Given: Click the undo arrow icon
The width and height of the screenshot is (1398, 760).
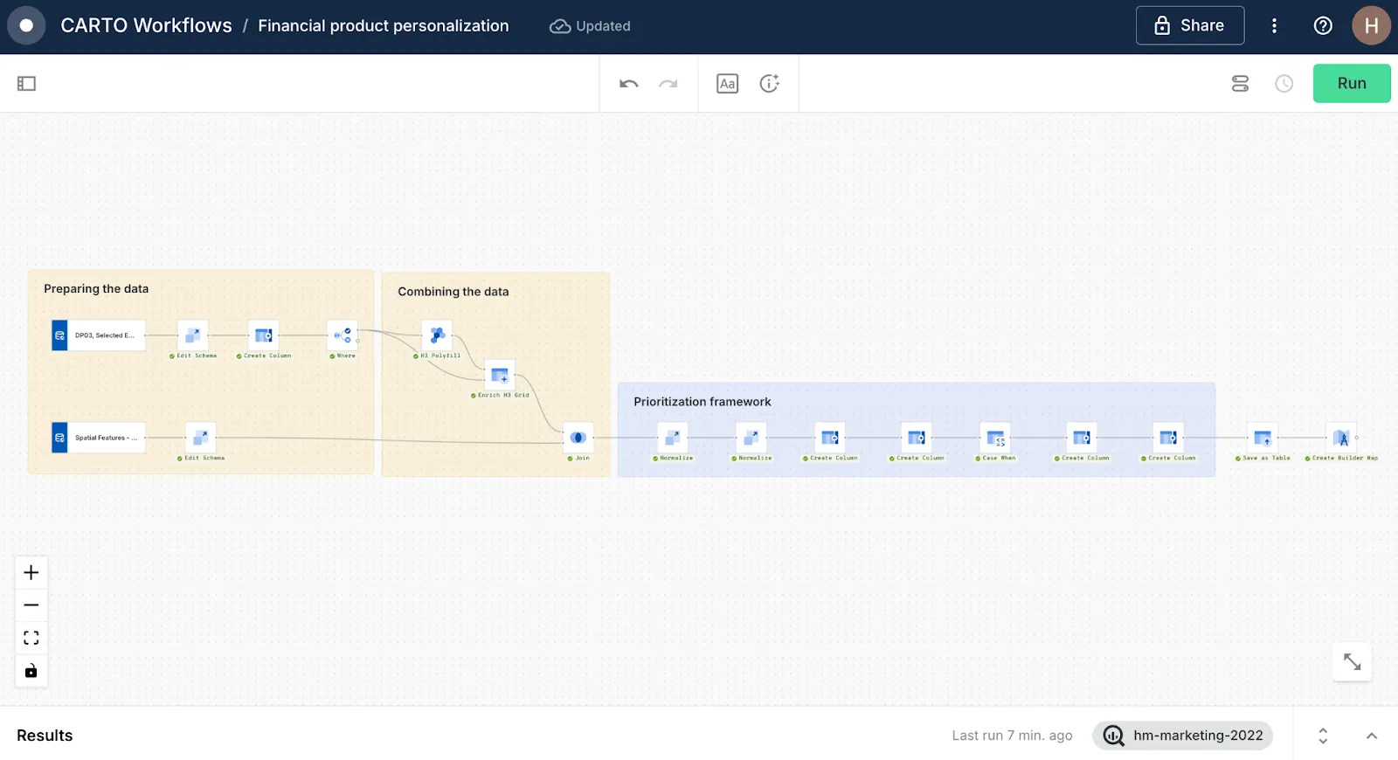Looking at the screenshot, I should 628,84.
